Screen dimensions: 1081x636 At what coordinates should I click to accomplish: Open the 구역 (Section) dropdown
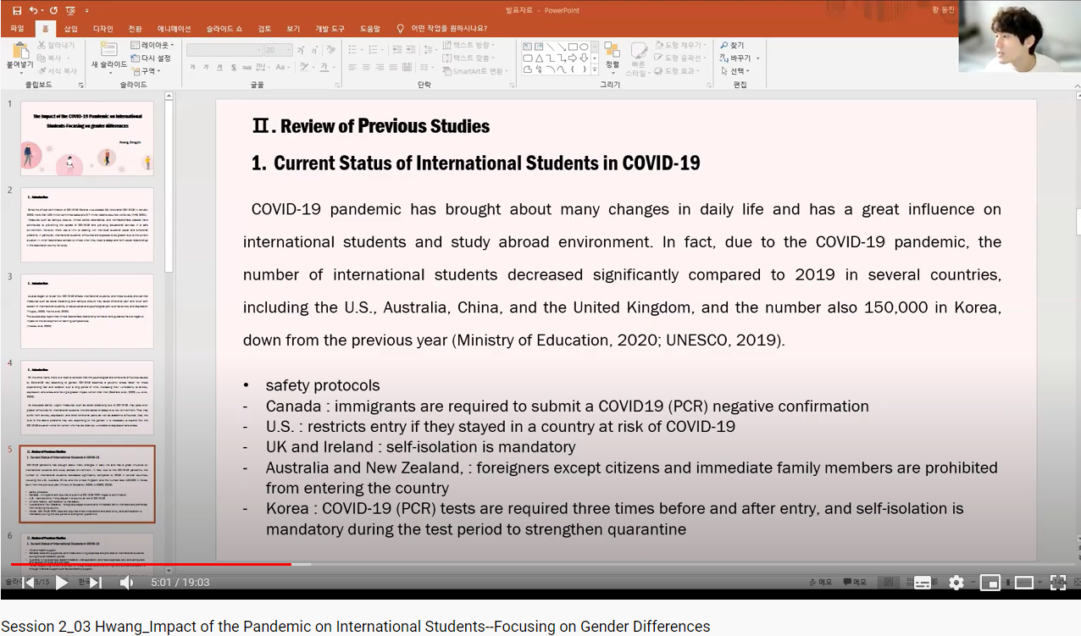tap(146, 71)
